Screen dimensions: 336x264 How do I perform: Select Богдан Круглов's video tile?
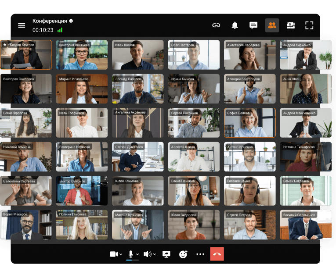pos(26,55)
